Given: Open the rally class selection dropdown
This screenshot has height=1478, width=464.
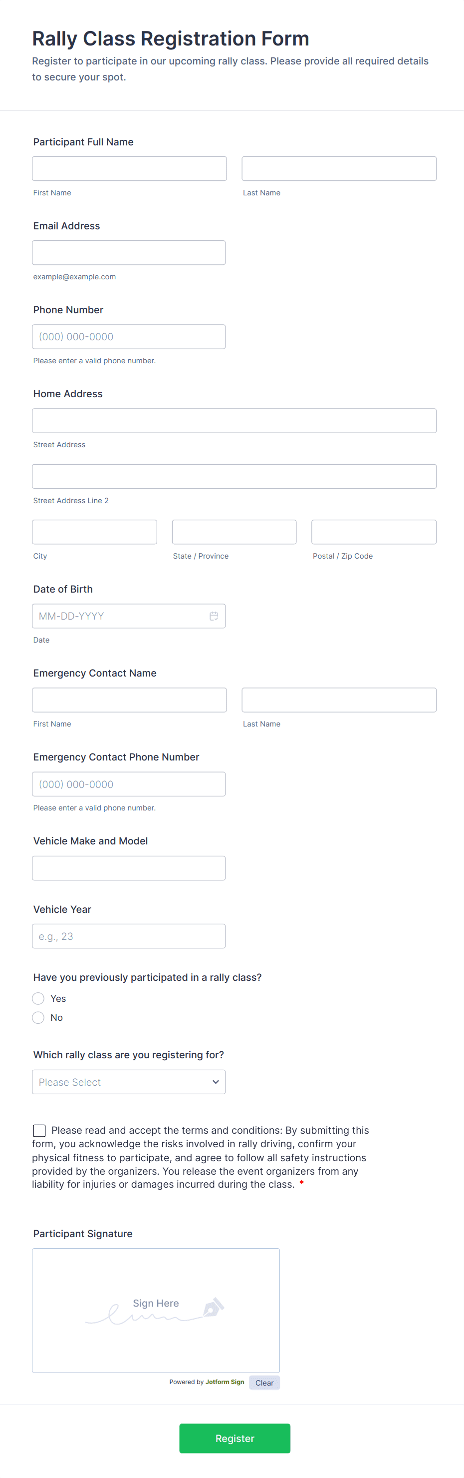Looking at the screenshot, I should pos(128,1082).
